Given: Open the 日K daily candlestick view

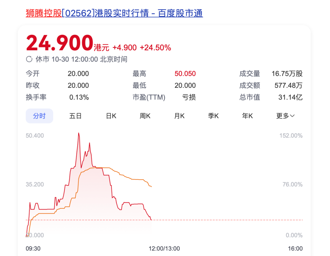Looking at the screenshot, I should (x=111, y=116).
